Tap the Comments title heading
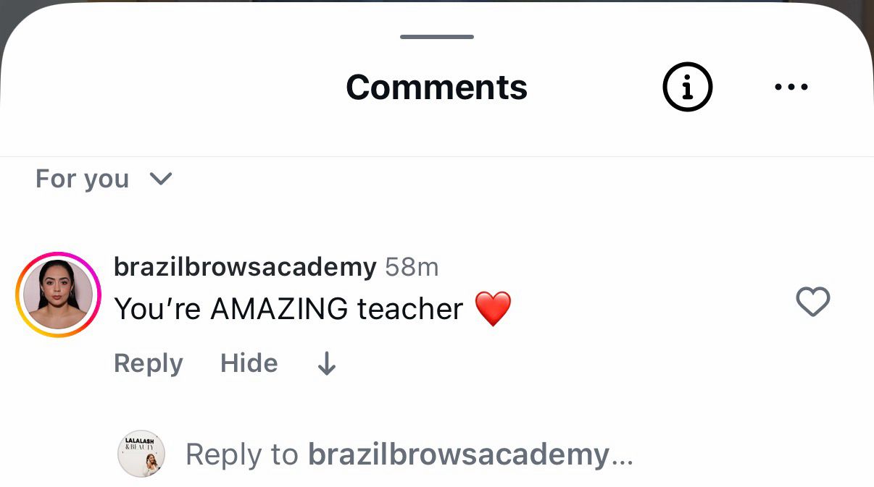The width and height of the screenshot is (874, 487). 436,88
